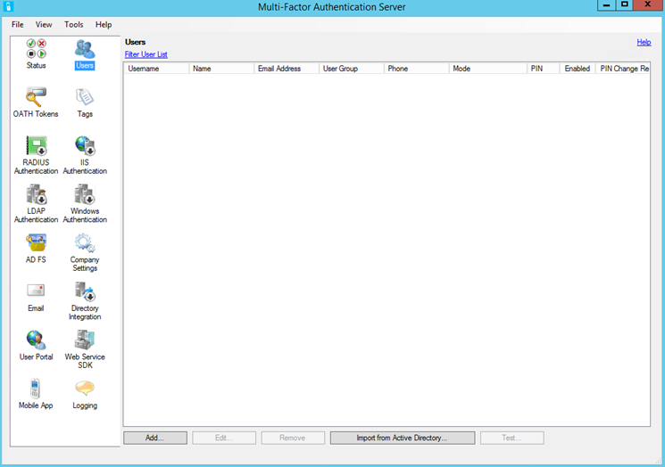Open the Logging section
Screen dimensions: 665x467
(85, 394)
